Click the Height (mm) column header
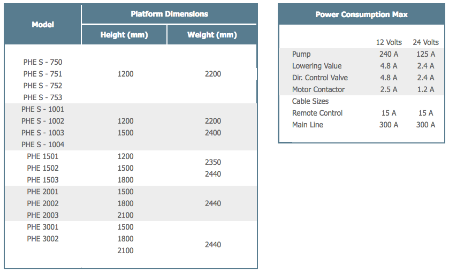This screenshot has height=273, width=449. coord(124,35)
